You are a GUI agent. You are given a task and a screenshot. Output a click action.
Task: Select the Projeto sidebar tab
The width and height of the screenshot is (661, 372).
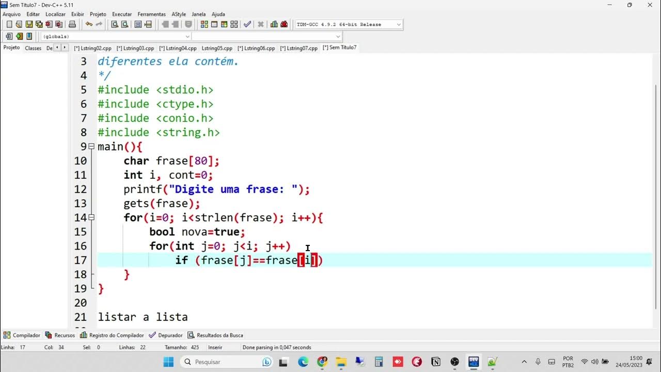tap(11, 48)
